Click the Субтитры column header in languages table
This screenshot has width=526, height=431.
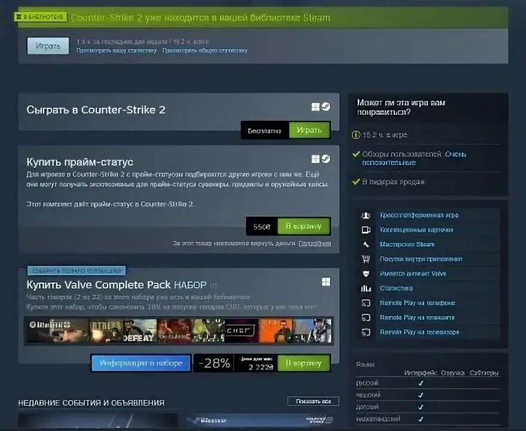click(484, 373)
